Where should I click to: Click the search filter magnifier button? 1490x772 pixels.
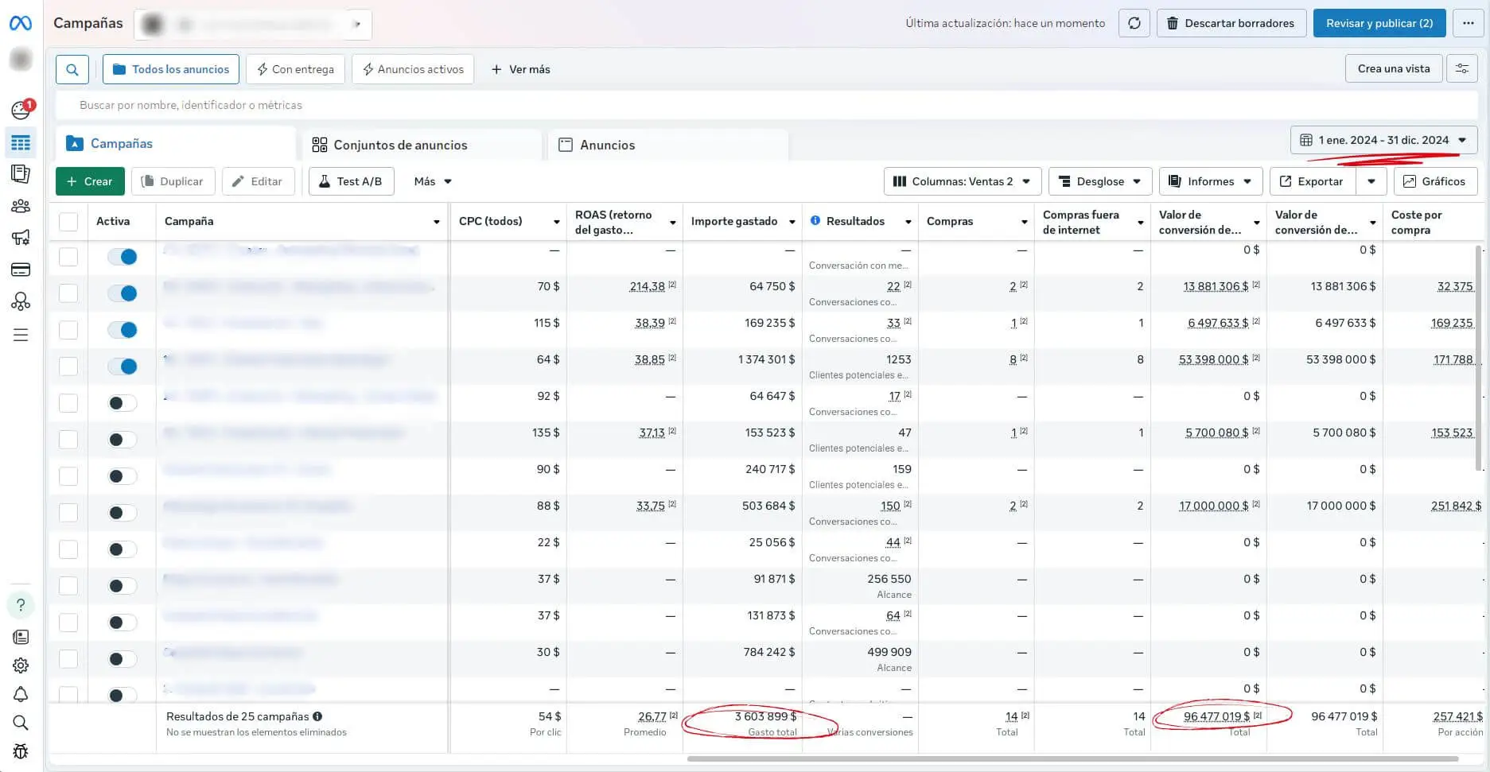(x=72, y=69)
